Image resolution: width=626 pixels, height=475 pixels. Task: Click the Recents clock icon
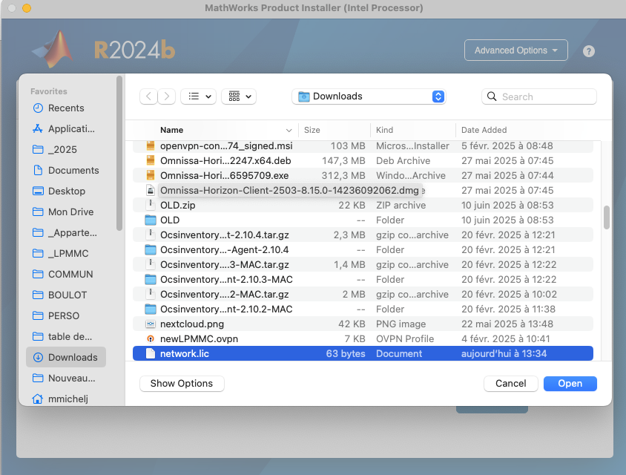coord(38,108)
